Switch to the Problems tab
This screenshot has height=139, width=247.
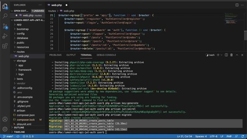(x=55, y=55)
